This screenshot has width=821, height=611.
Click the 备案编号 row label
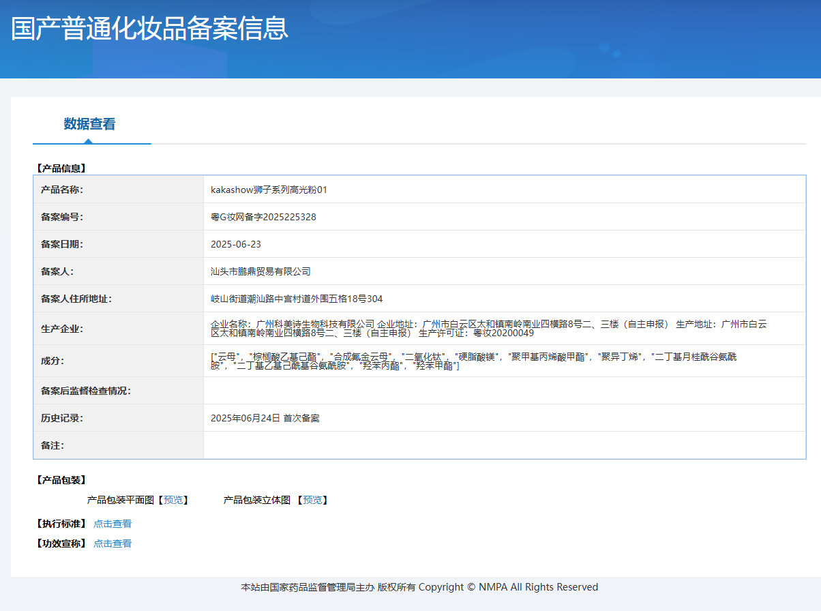62,217
